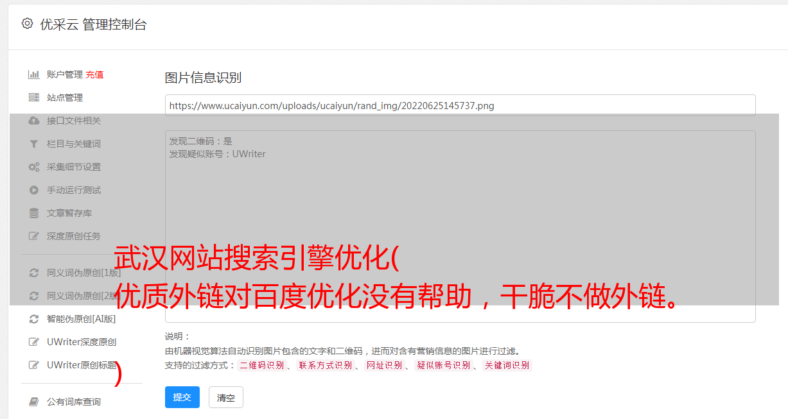Screen dimensions: 788x419
Task: Open 采集细节设置 menu item
Action: tap(73, 167)
